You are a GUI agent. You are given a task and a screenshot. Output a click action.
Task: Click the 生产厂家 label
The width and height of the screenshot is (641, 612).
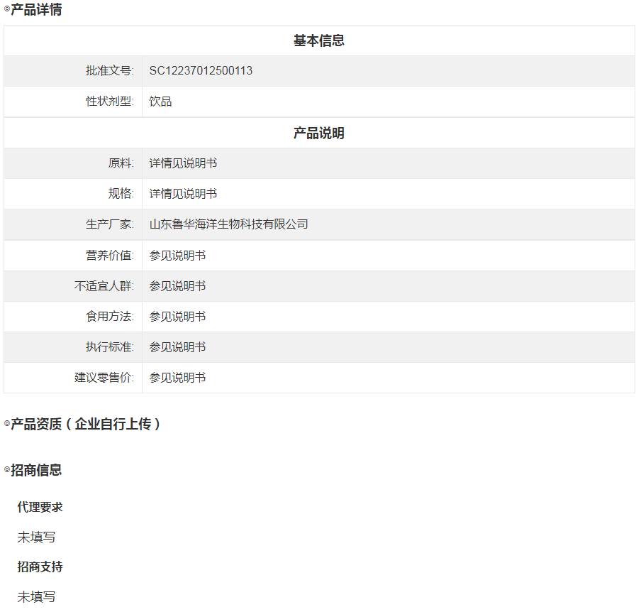point(110,224)
